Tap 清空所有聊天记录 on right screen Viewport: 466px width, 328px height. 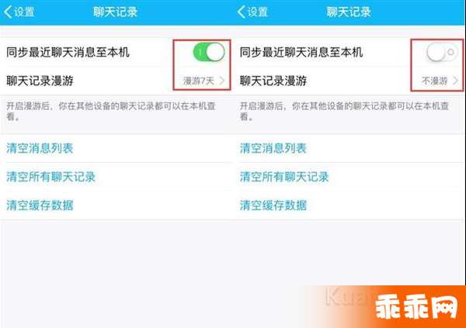(284, 177)
